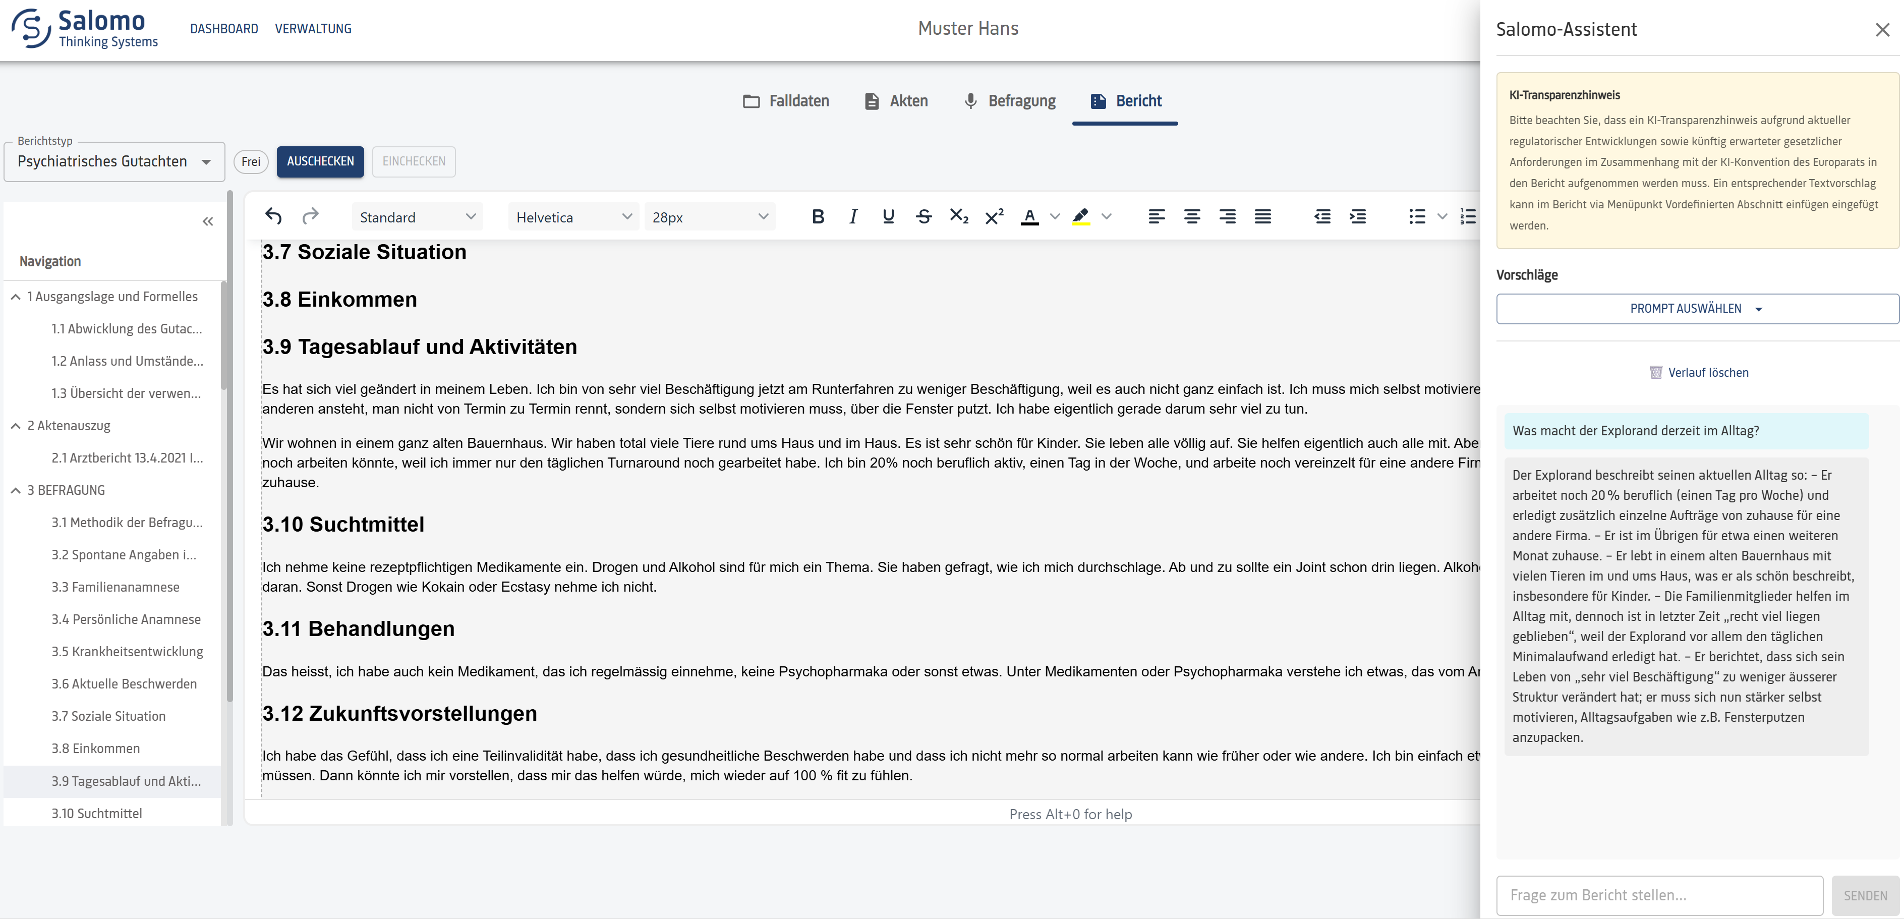Undo the last edit
1904x919 pixels.
pyautogui.click(x=273, y=216)
